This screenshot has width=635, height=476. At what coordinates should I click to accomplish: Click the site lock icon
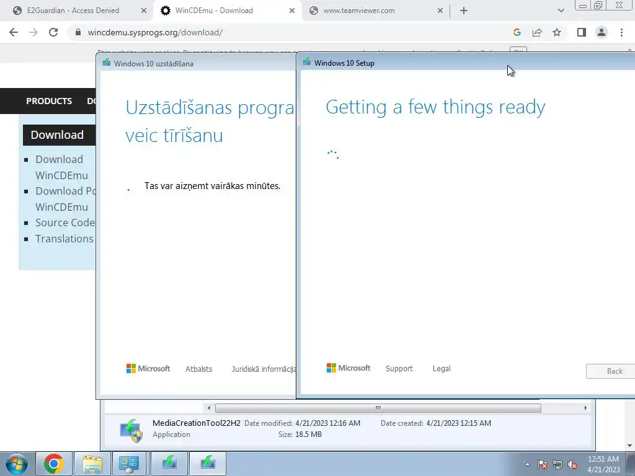78,32
